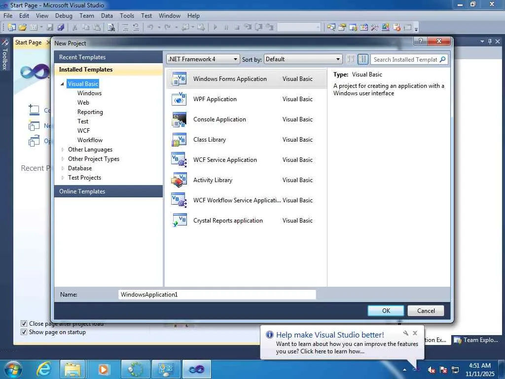Switch to the Start Page tab
Image resolution: width=505 pixels, height=379 pixels.
click(x=28, y=42)
